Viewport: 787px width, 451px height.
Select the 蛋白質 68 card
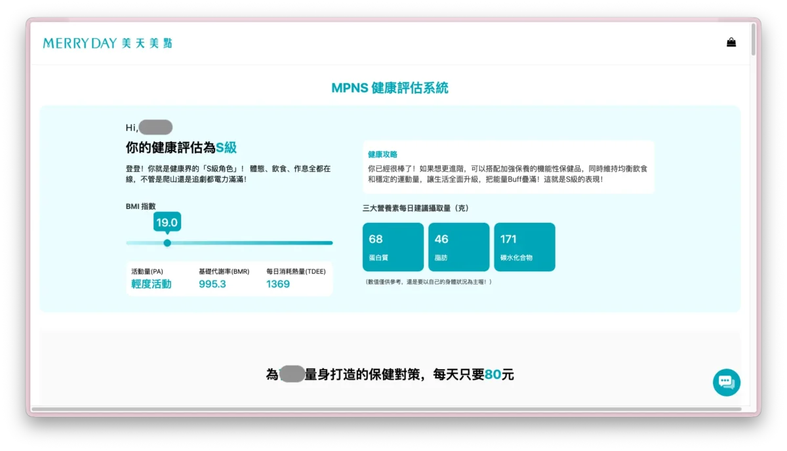tap(393, 247)
